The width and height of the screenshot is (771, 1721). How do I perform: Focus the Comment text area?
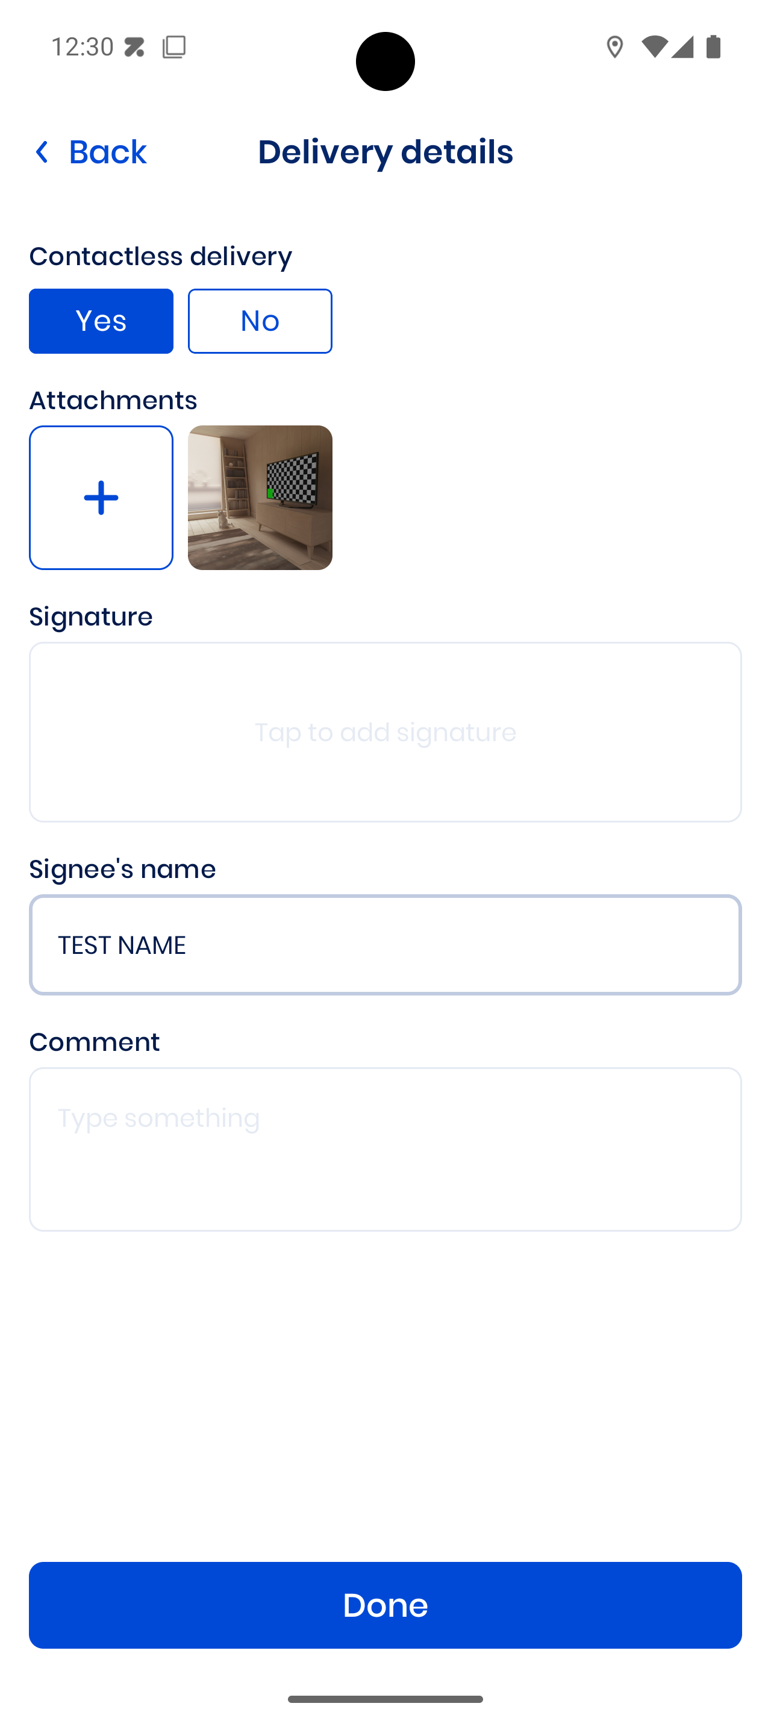[385, 1149]
